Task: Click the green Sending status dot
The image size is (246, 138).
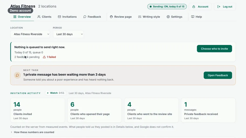Action: pos(151,7)
